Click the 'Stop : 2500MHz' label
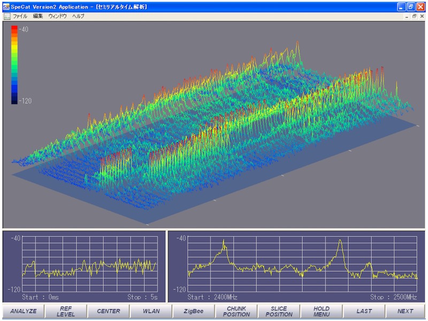 point(393,297)
